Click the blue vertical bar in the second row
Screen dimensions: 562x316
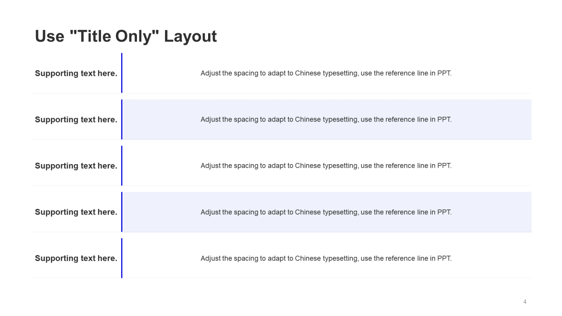(122, 119)
